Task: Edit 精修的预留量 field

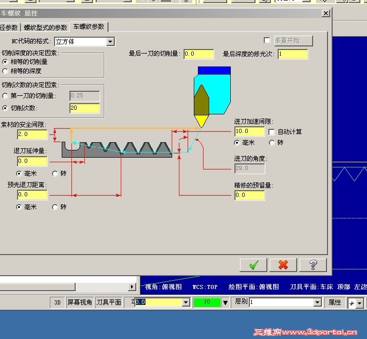Action: (x=250, y=195)
